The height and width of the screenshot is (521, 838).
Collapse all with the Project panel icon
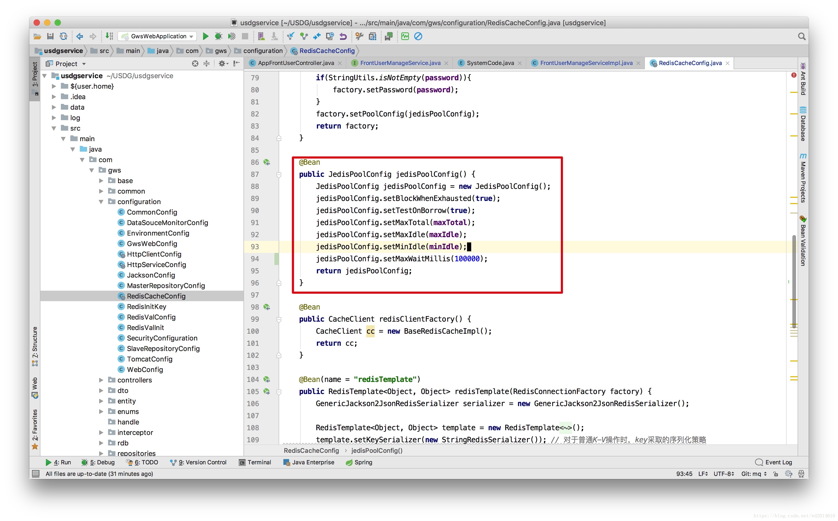tap(206, 63)
